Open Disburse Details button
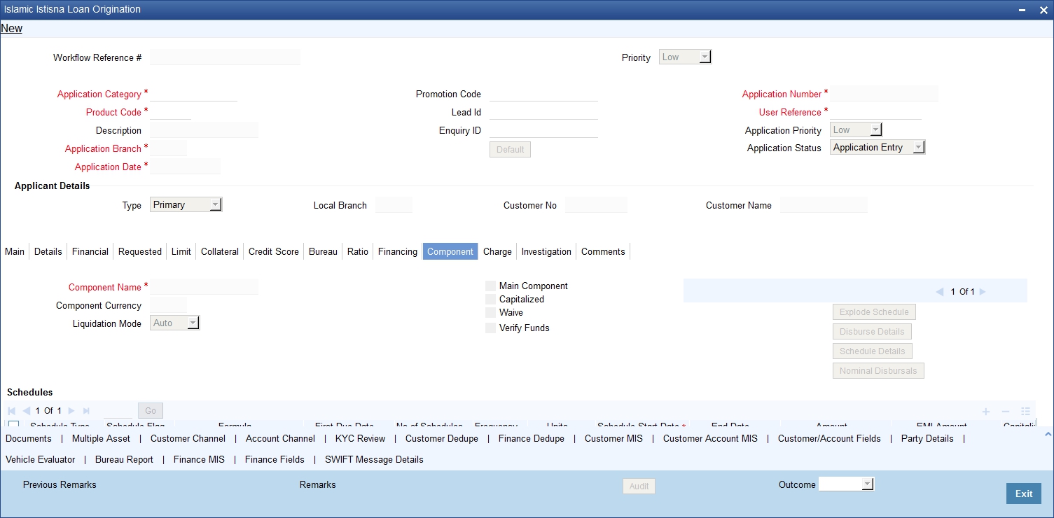 pyautogui.click(x=872, y=332)
